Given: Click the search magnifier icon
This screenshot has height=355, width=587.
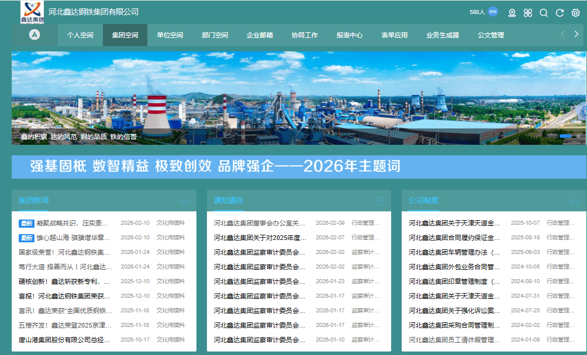Looking at the screenshot, I should pos(544,13).
